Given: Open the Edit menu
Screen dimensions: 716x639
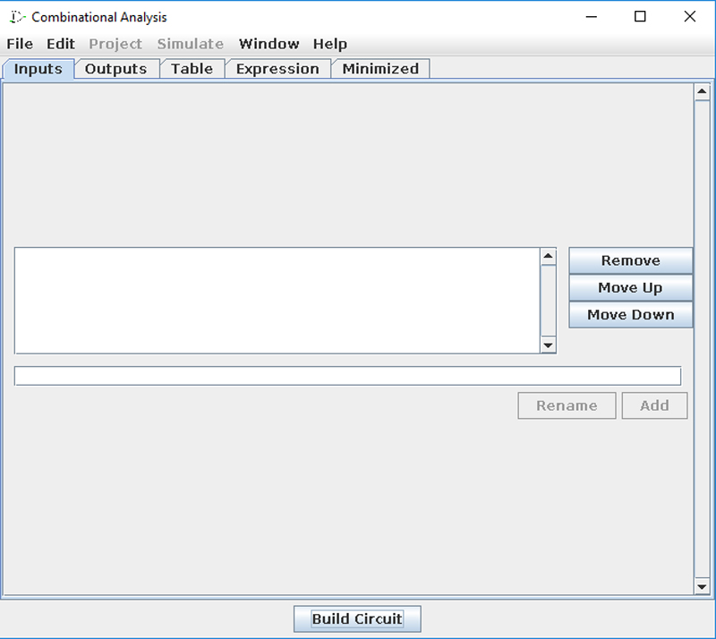Looking at the screenshot, I should pyautogui.click(x=60, y=44).
